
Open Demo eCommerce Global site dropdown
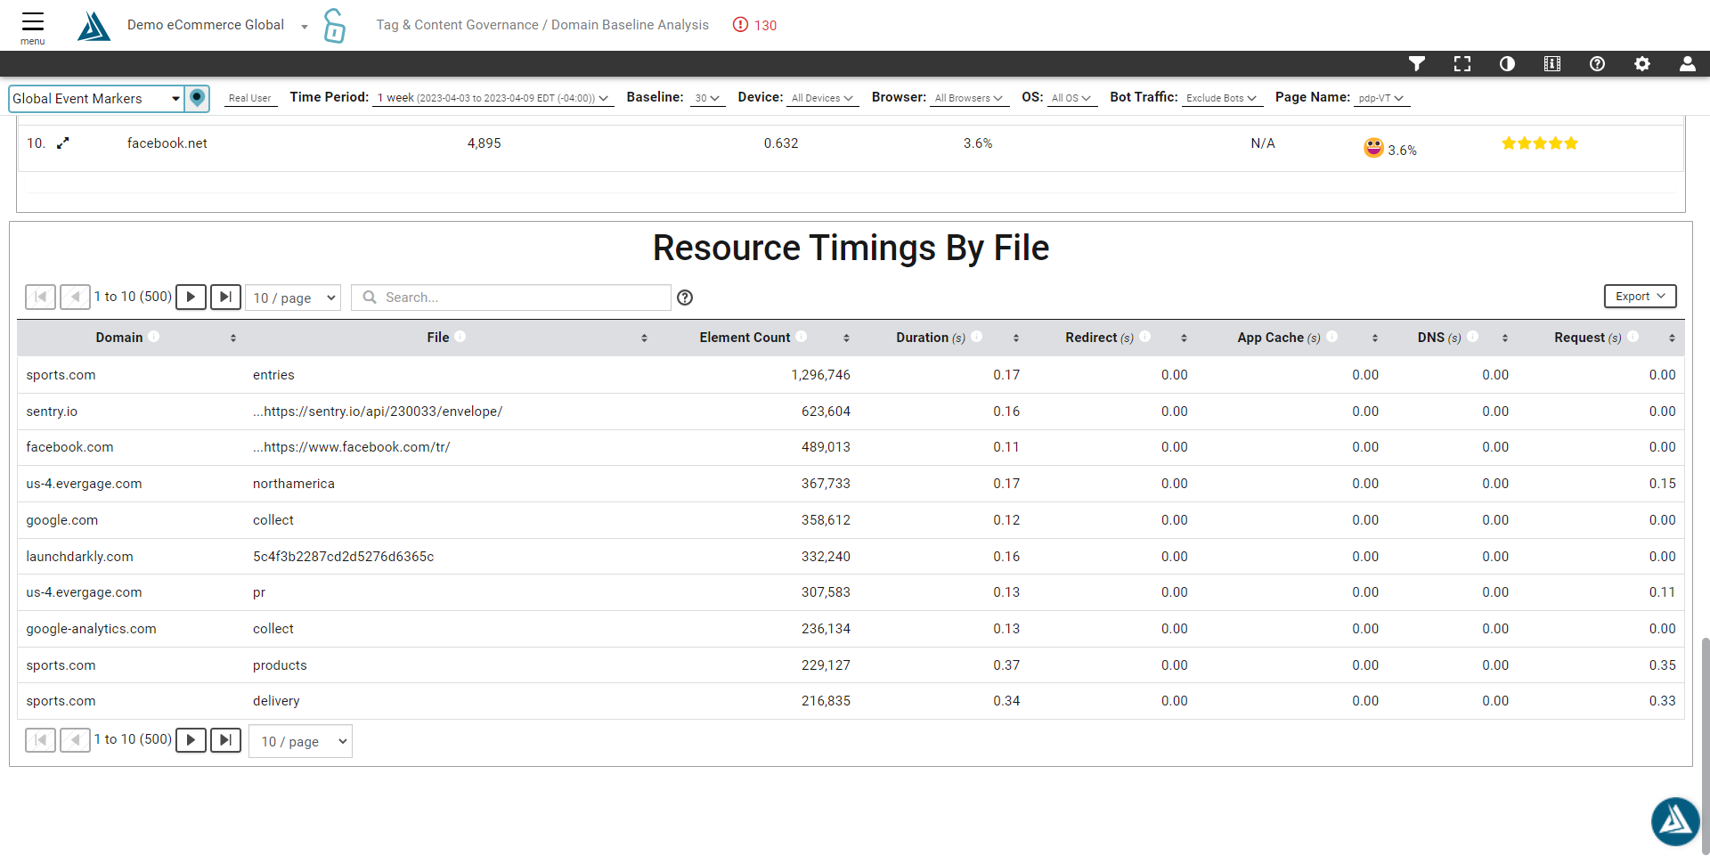click(217, 25)
